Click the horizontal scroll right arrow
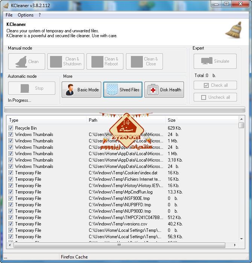This screenshot has width=252, height=263. coord(235,245)
